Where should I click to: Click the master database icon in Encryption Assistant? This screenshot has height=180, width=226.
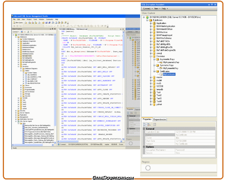tap(154, 77)
